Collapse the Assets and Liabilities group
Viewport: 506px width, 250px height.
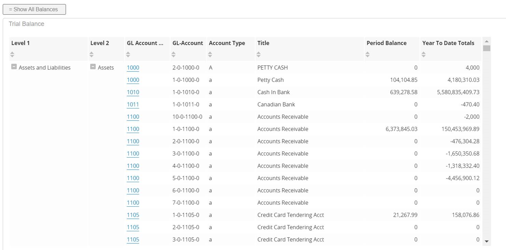[x=14, y=67]
